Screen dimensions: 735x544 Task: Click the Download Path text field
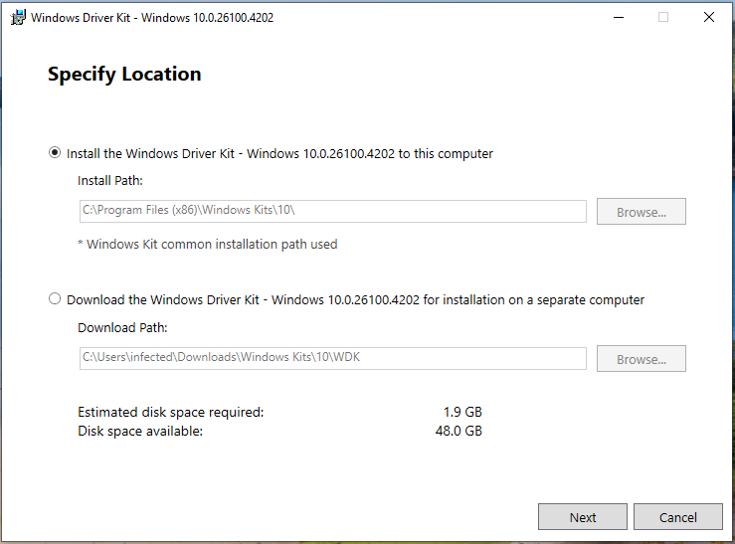click(333, 358)
